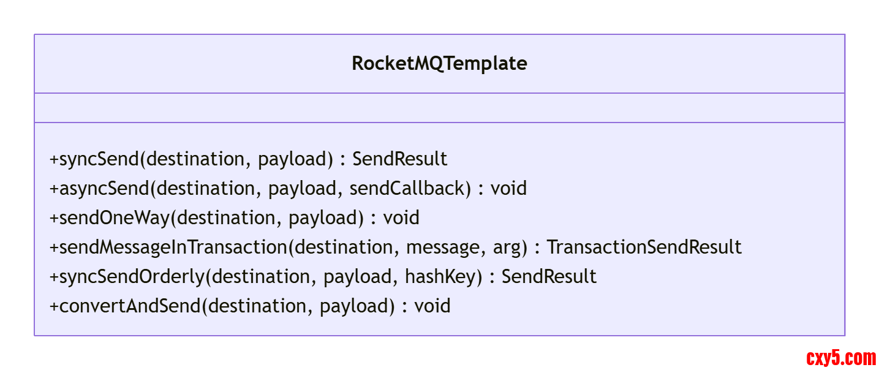This screenshot has height=370, width=879.
Task: Click void return type of asyncSend
Action: coord(508,189)
